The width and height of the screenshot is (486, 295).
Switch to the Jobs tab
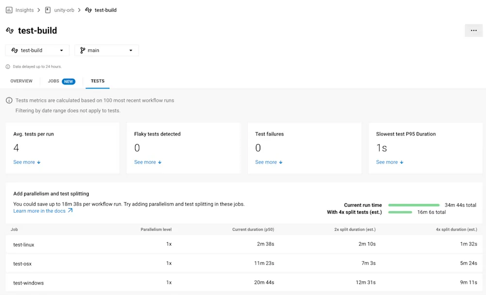pos(53,81)
